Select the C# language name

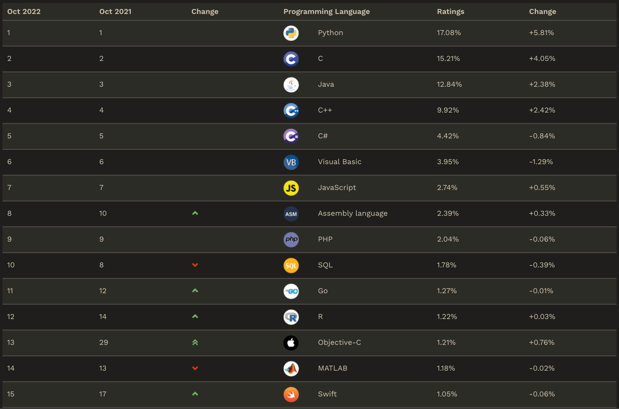click(322, 136)
